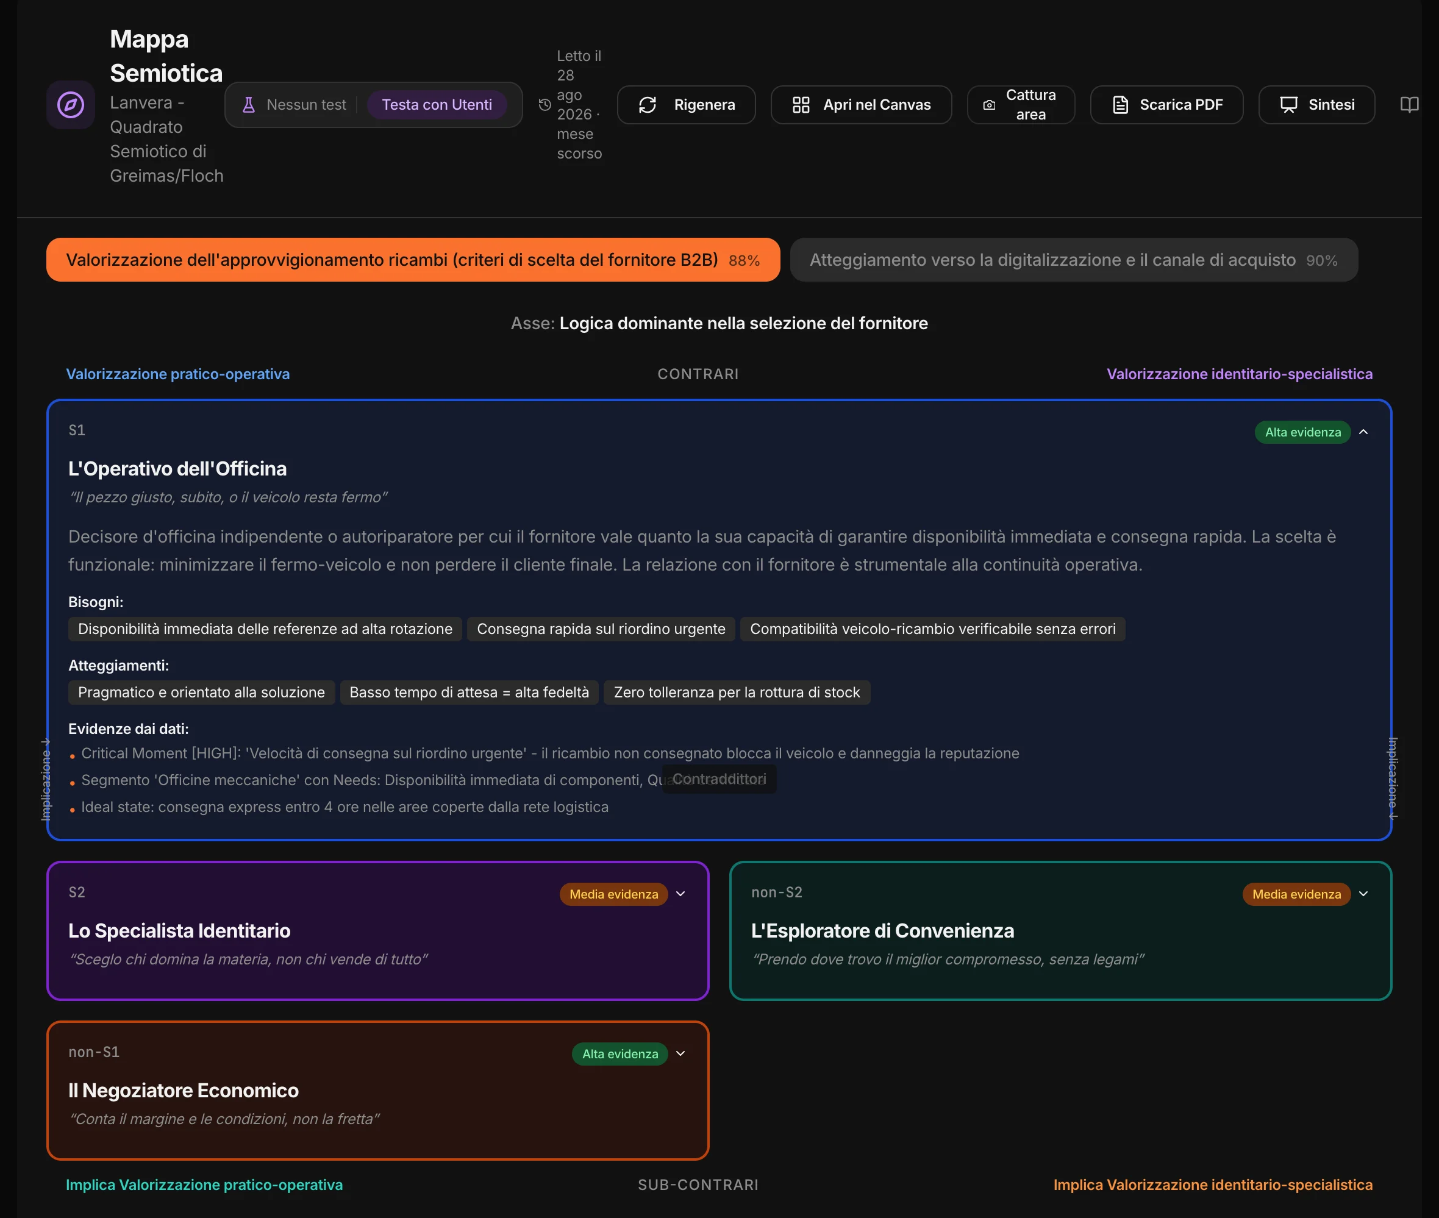1439x1218 pixels.
Task: Click the Valorizzazione identitario-specialistica label at top
Action: pyautogui.click(x=1240, y=374)
